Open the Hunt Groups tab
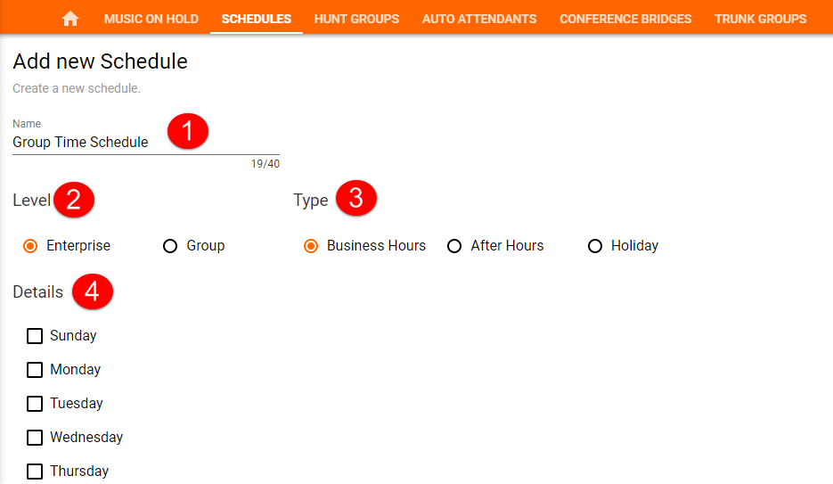 click(356, 19)
